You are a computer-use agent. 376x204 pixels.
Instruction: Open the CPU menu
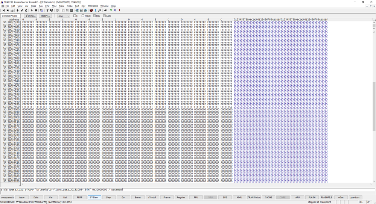click(47, 6)
